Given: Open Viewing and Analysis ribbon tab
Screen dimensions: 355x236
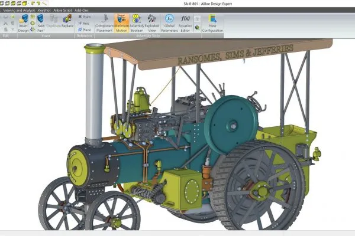Looking at the screenshot, I should point(19,11).
